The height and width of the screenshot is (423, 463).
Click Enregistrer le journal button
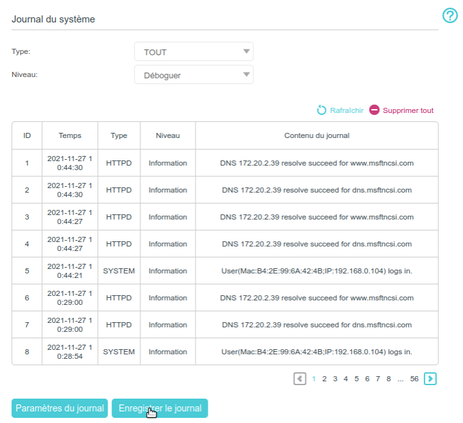(x=160, y=408)
